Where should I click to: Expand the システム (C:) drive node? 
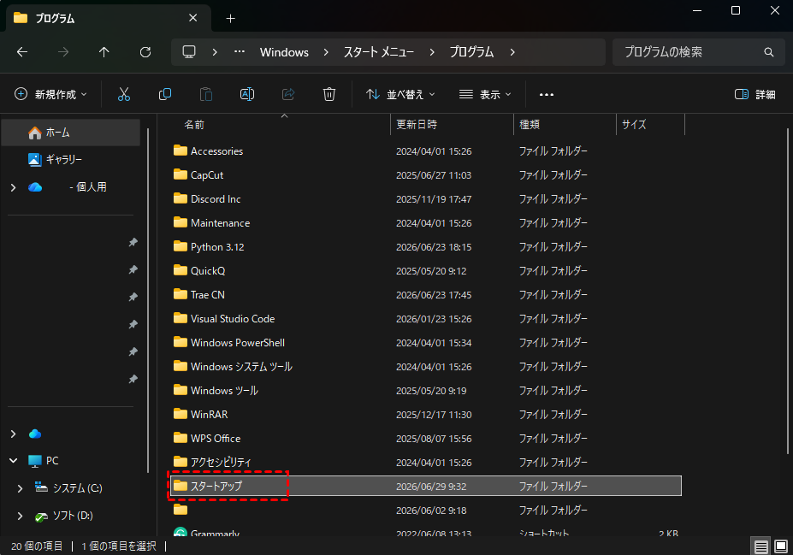(20, 488)
